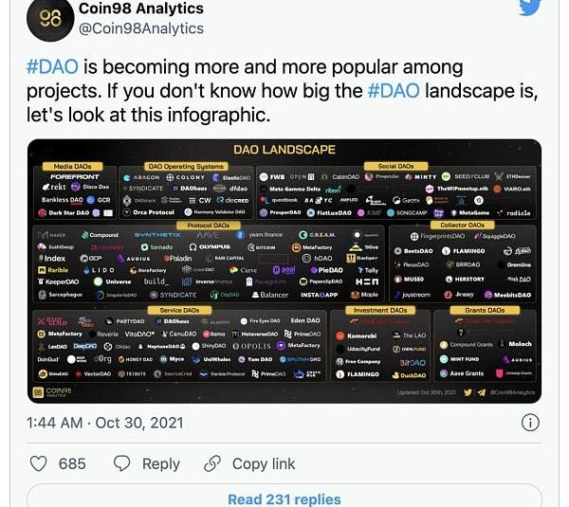This screenshot has width=569, height=507.
Task: Click the Coin98 Analytics display name
Action: 141,9
